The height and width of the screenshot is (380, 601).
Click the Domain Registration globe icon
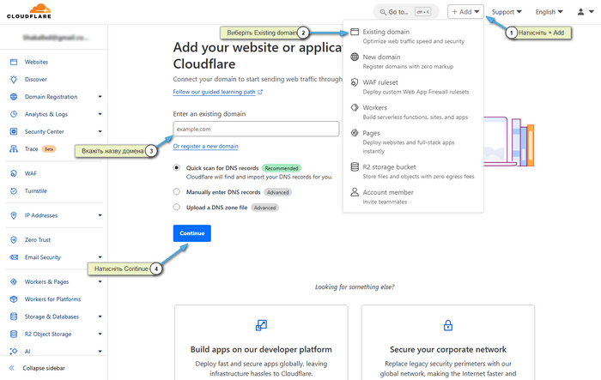pyautogui.click(x=14, y=97)
